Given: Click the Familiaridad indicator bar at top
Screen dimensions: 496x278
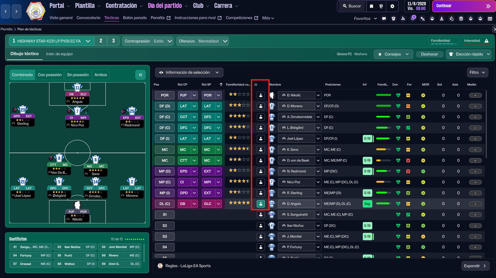Looking at the screenshot, I should [444, 41].
